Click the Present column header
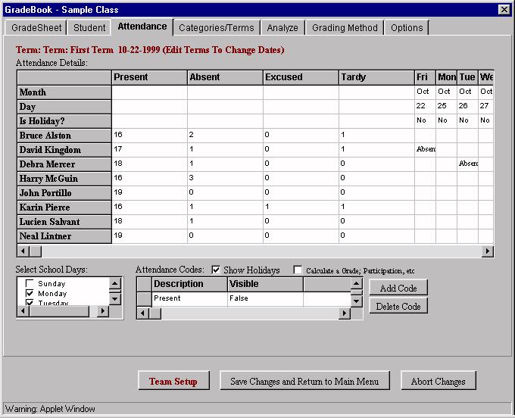The image size is (515, 418). pyautogui.click(x=149, y=77)
